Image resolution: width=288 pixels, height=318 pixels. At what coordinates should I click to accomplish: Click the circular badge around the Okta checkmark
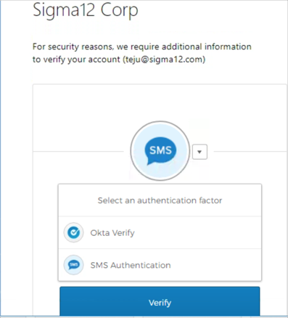click(x=74, y=232)
